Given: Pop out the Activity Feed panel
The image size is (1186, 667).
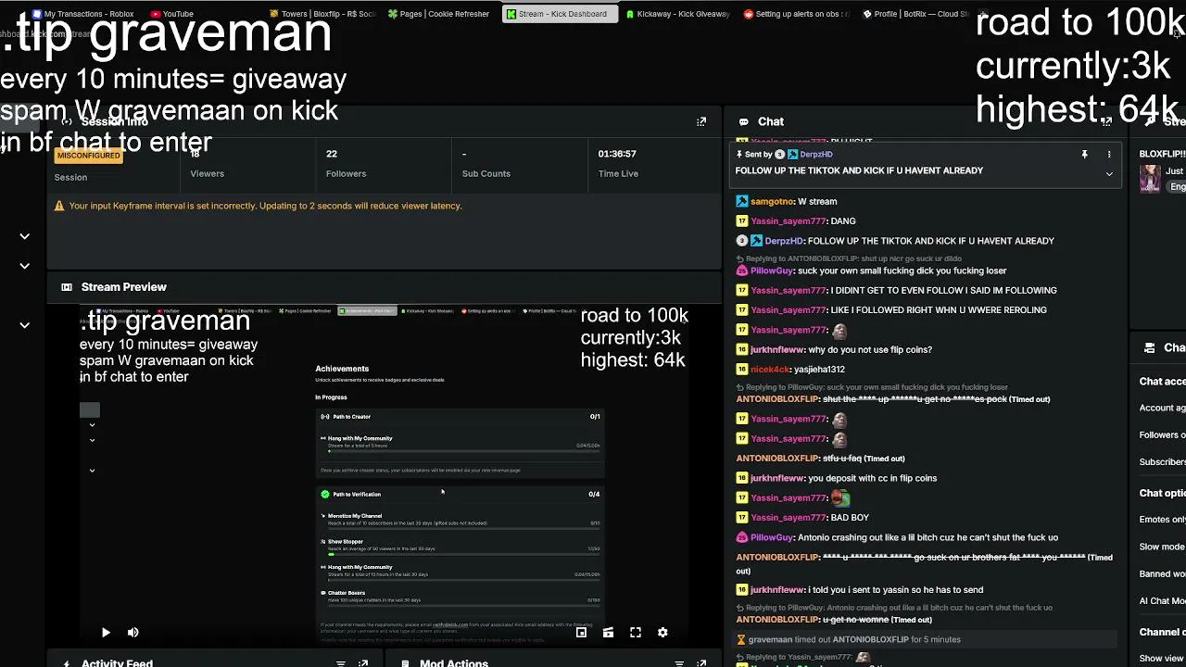Looking at the screenshot, I should [363, 663].
